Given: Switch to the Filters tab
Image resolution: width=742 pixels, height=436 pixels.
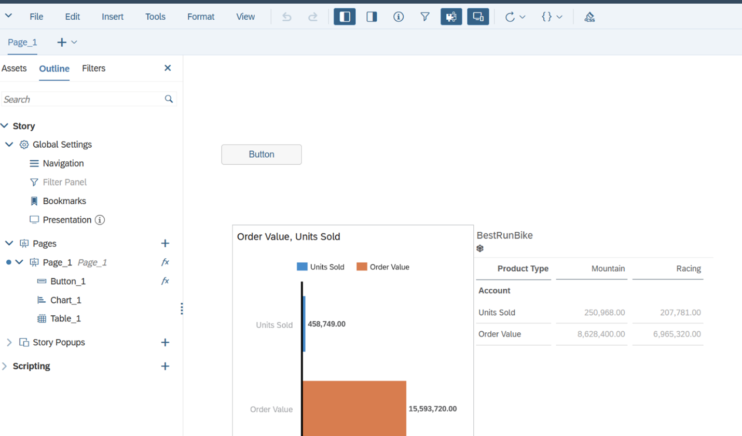Looking at the screenshot, I should click(x=93, y=68).
